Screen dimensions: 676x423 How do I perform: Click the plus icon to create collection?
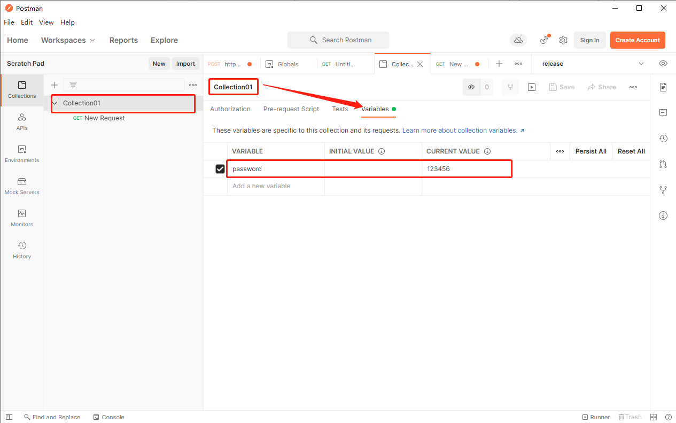tap(54, 85)
